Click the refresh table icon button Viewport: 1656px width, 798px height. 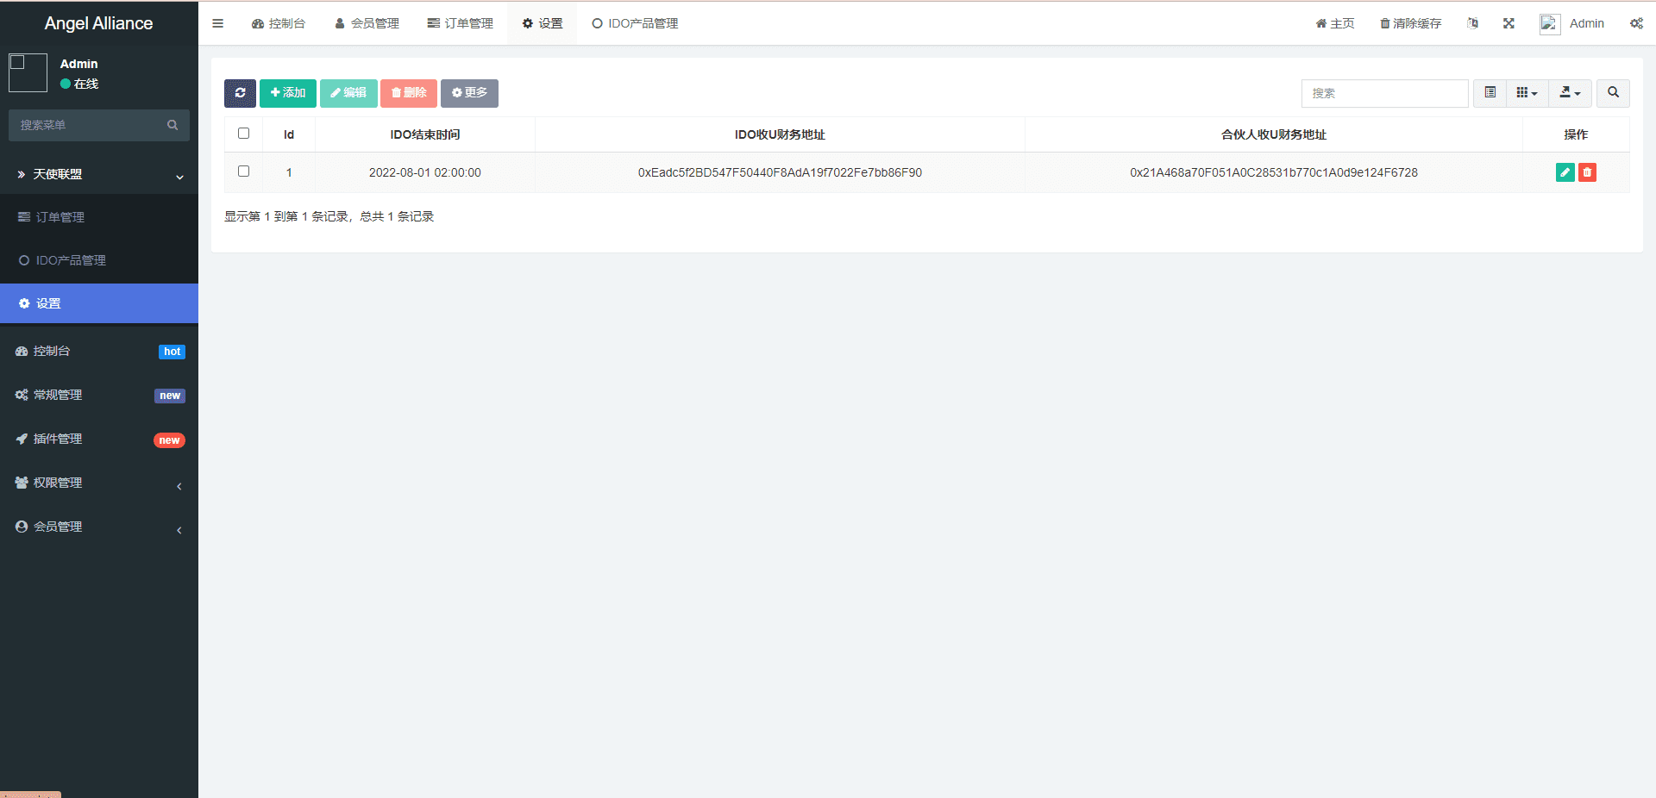(240, 93)
